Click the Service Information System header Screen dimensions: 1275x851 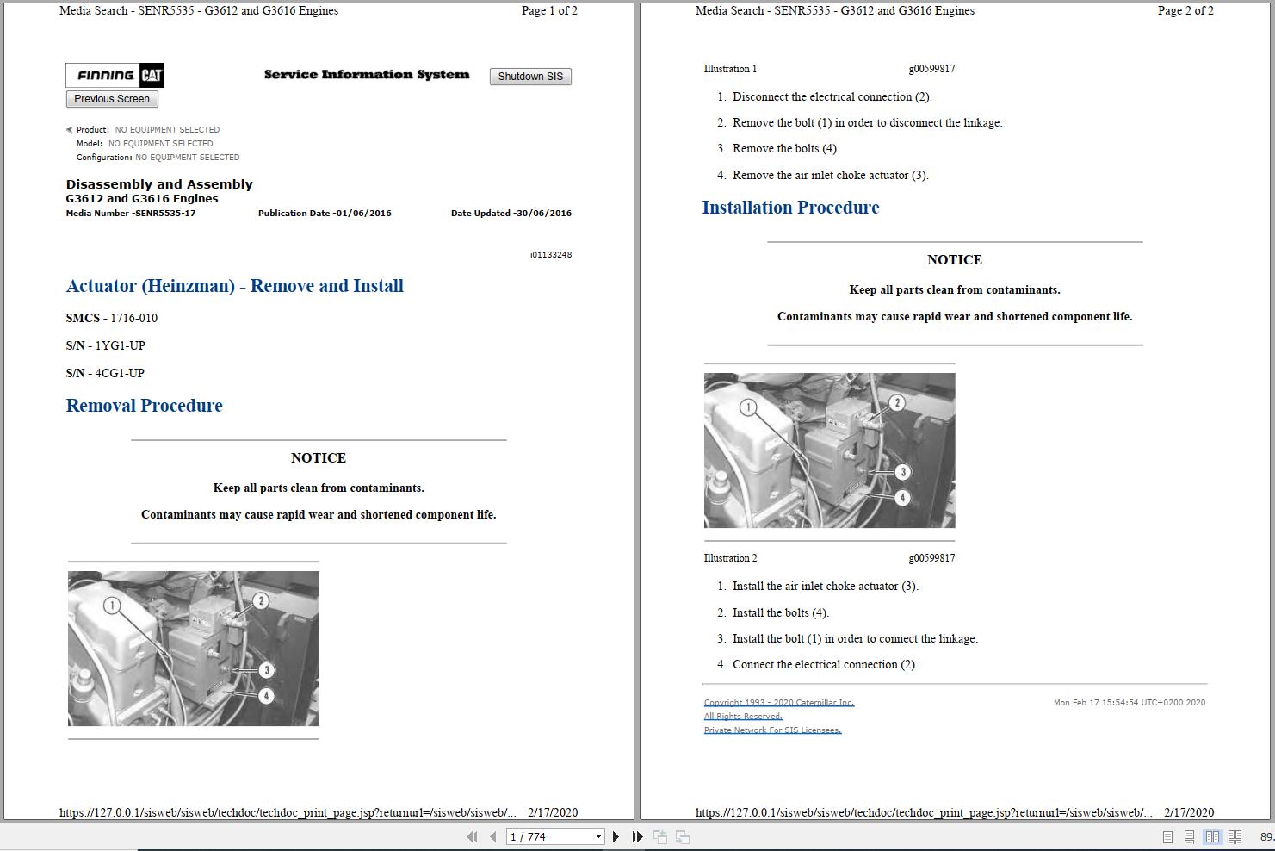click(366, 75)
